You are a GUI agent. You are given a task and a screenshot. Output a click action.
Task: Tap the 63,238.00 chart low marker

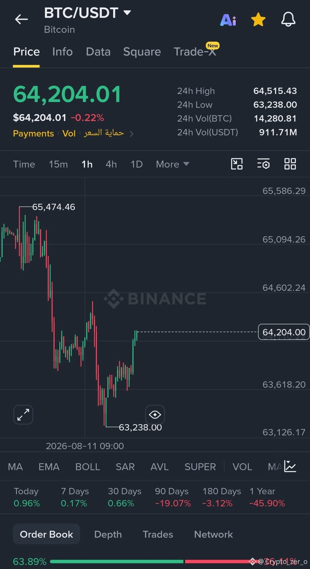coord(140,427)
